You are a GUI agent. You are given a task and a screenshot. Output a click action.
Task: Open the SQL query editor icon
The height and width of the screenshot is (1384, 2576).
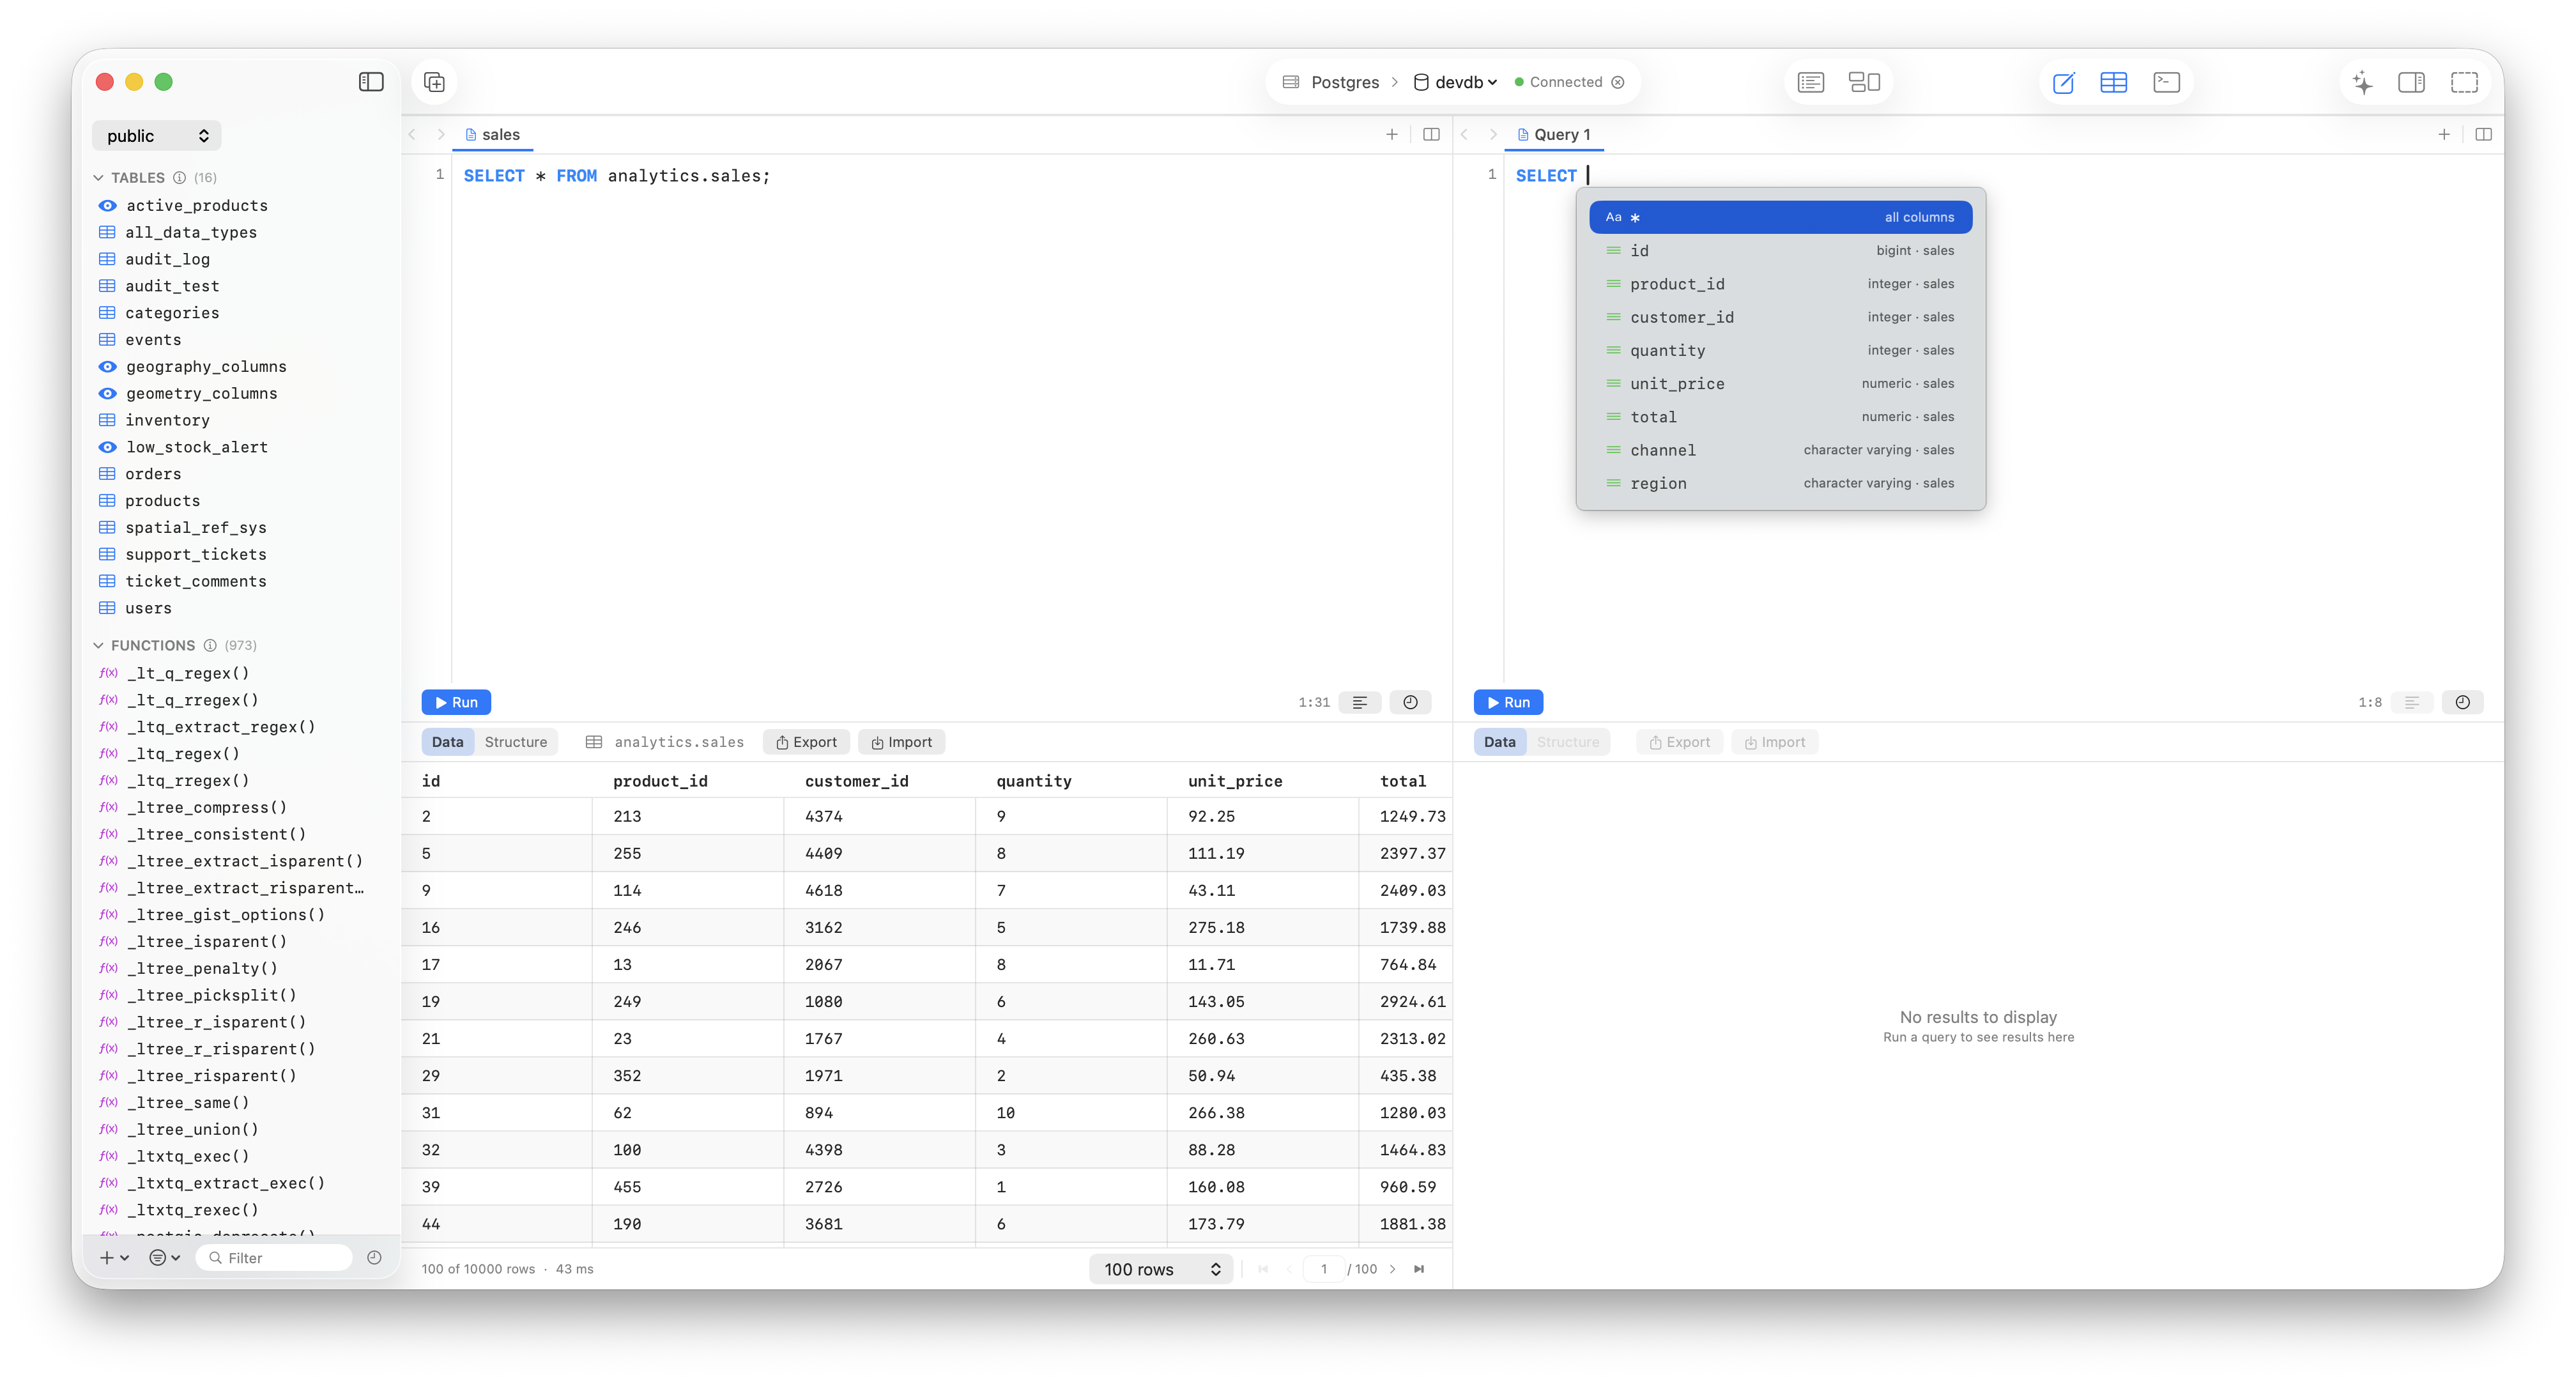point(2063,82)
